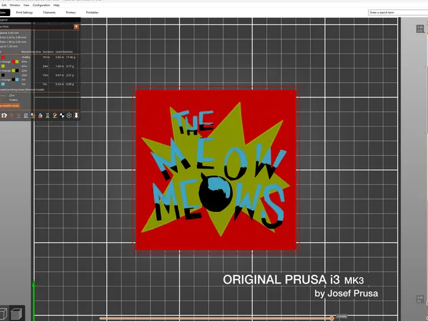Toggle tool changes visibility icon
428x321 pixels.
33,116
